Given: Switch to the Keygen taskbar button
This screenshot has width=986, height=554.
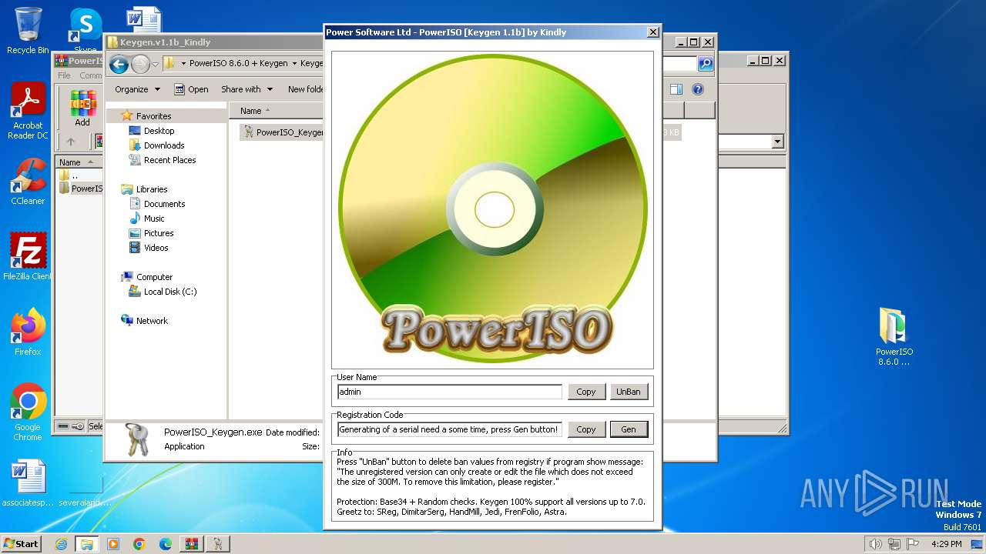Looking at the screenshot, I should tap(218, 544).
